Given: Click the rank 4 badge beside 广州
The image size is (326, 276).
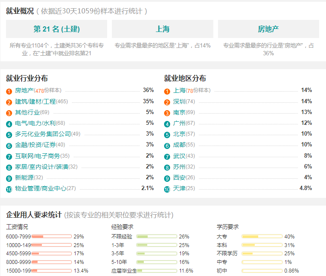Looking at the screenshot, I should (x=167, y=124).
